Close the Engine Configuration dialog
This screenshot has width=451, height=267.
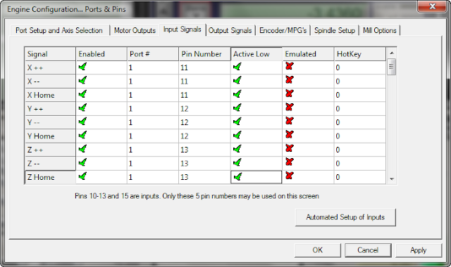[432, 6]
